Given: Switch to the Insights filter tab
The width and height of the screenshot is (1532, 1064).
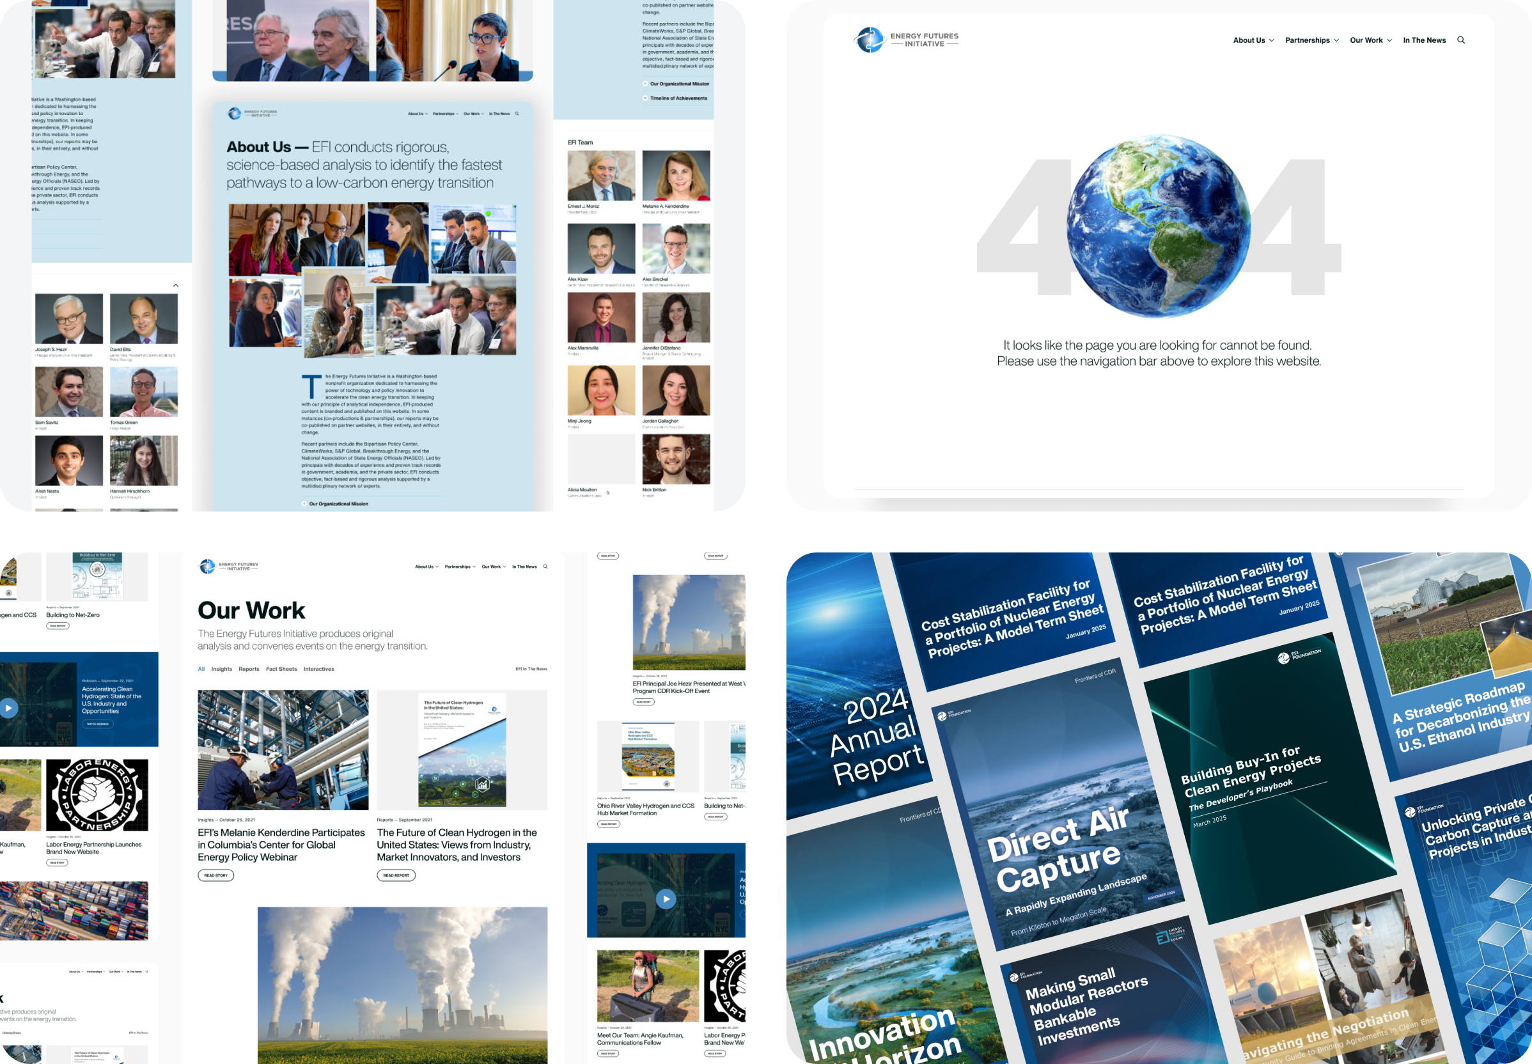Looking at the screenshot, I should pyautogui.click(x=222, y=669).
